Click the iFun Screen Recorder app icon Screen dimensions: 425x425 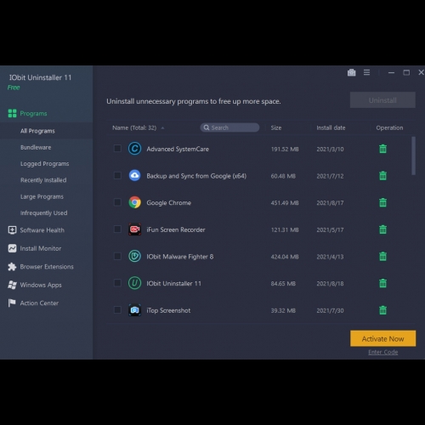click(x=134, y=229)
